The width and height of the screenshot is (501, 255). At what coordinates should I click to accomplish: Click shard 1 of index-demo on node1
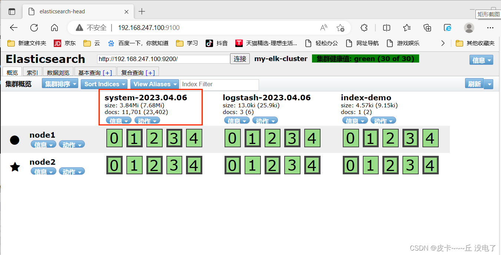(371, 138)
